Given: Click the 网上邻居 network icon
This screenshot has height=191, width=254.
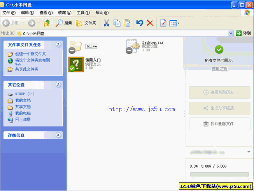Looking at the screenshot, I should coord(10,120).
